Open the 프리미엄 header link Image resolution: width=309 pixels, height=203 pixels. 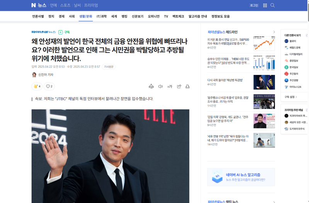[91, 5]
